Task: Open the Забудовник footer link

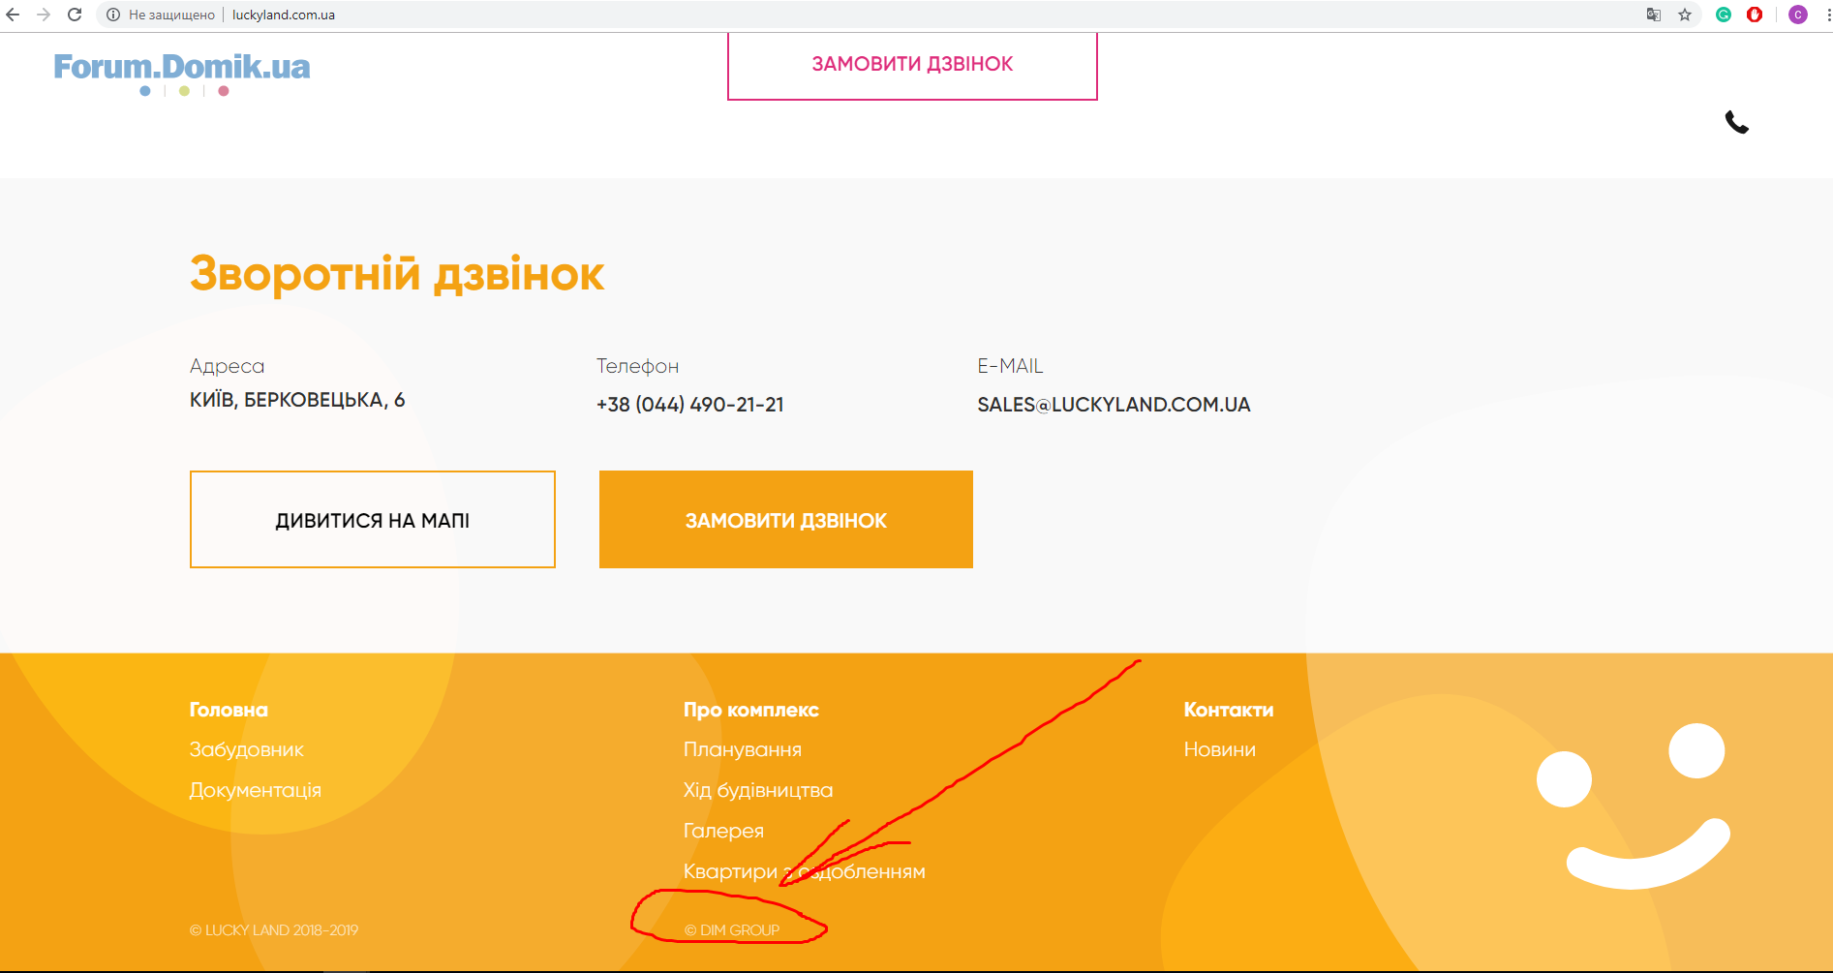Action: pos(247,749)
